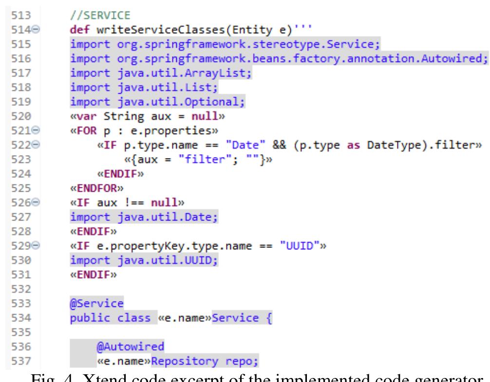Collapse the IF fold marker at line 522
490x382 pixels.
pyautogui.click(x=36, y=144)
